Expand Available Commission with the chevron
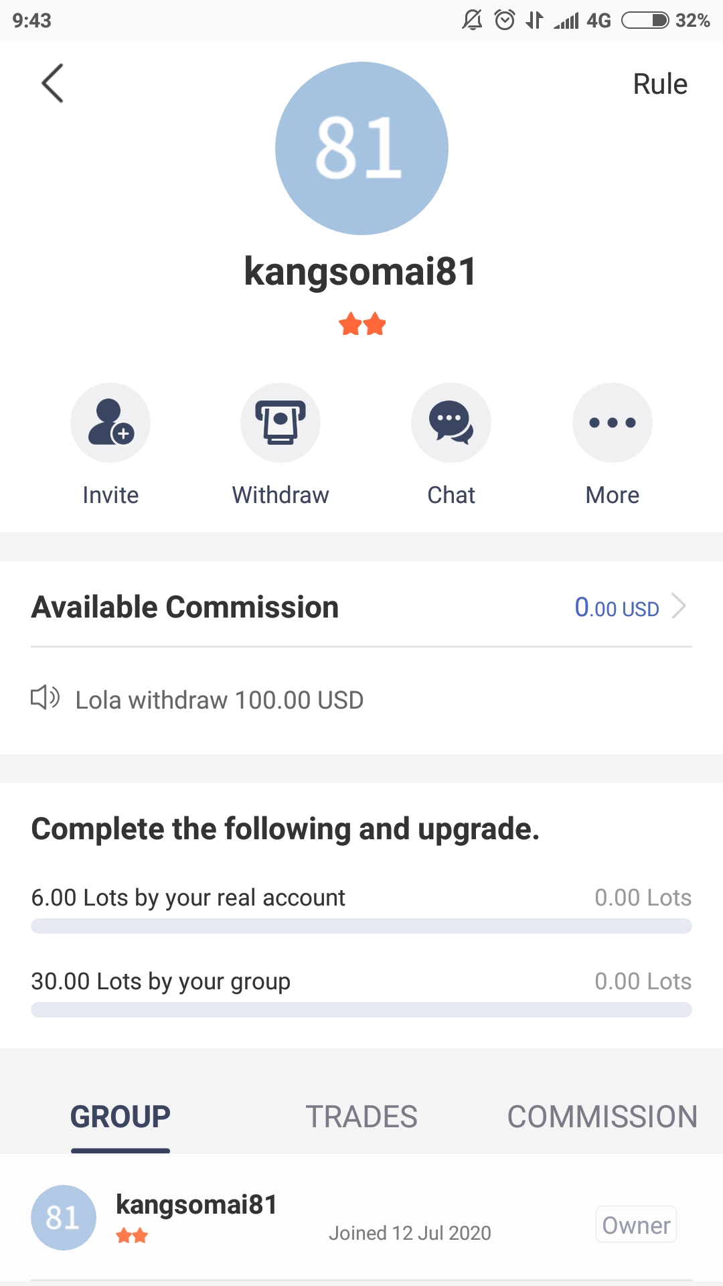Screen dimensions: 723x1286 click(679, 606)
